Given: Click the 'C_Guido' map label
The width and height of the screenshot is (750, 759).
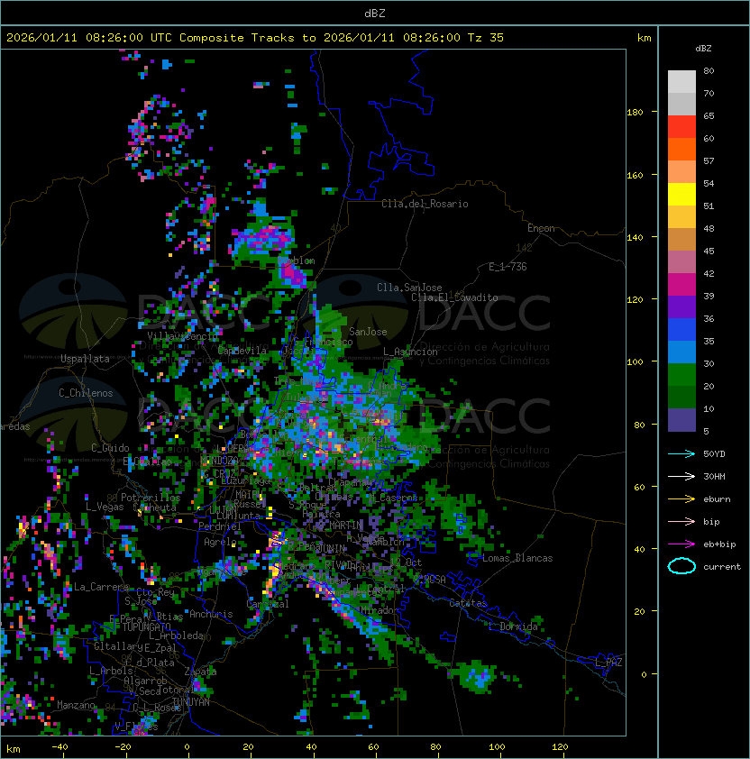Looking at the screenshot, I should (110, 448).
